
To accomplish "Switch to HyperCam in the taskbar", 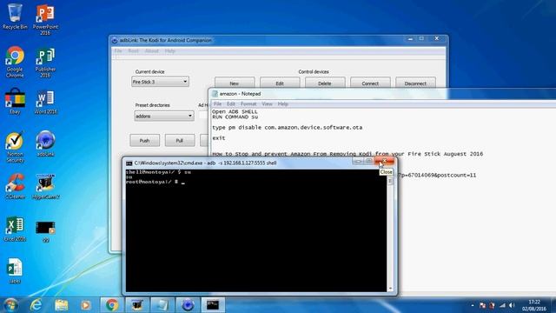I will pos(137,305).
